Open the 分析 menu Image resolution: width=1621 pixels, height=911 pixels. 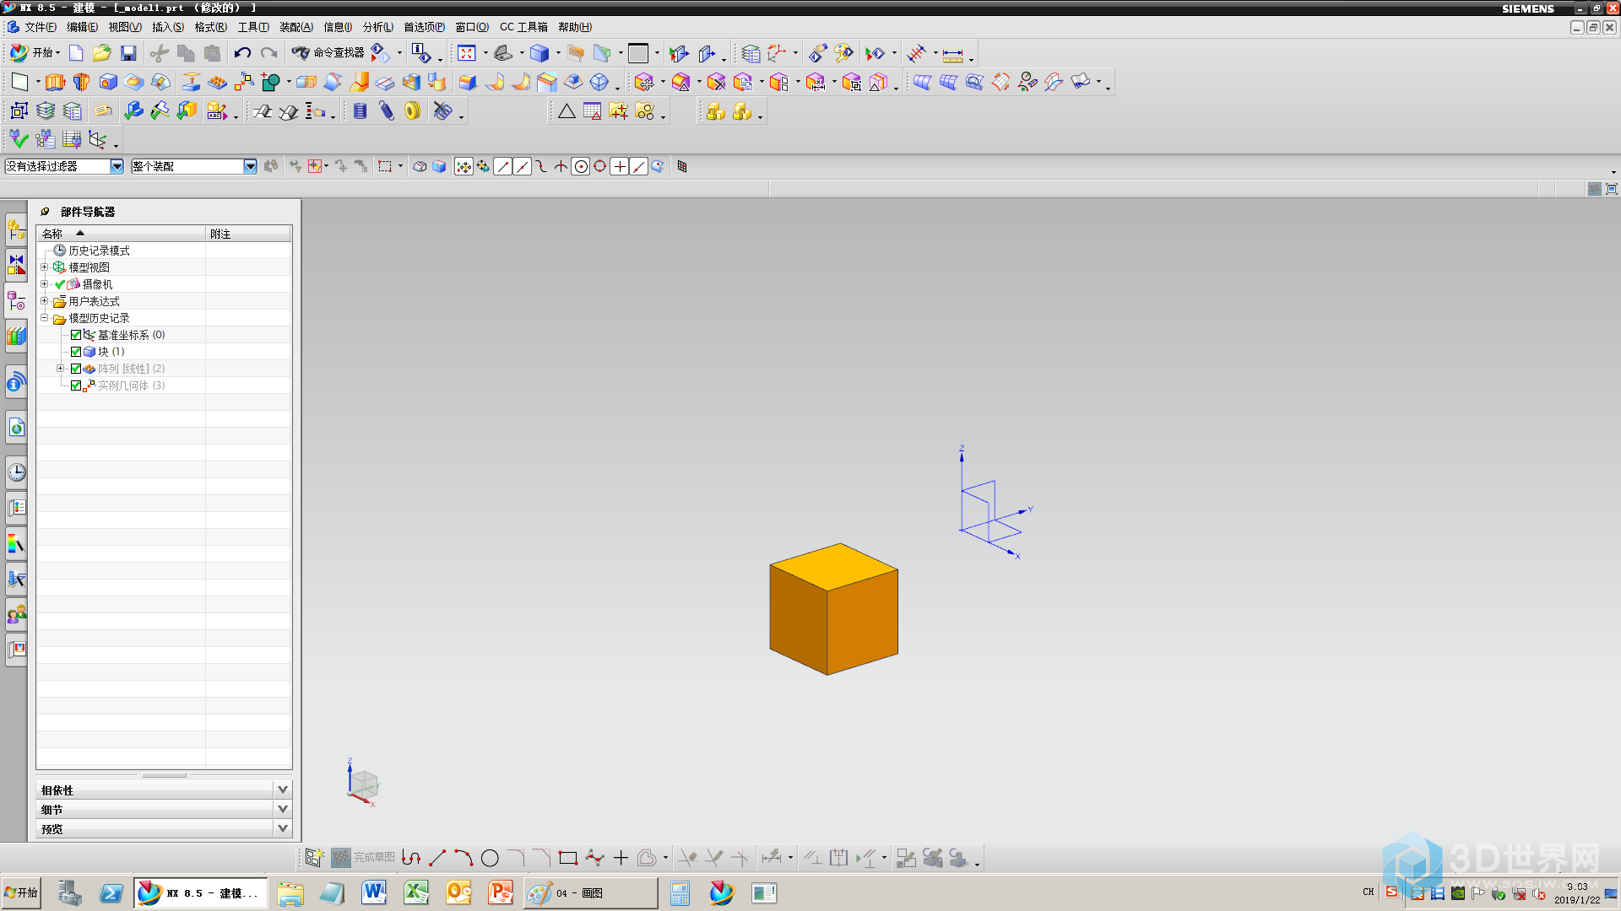point(377,27)
